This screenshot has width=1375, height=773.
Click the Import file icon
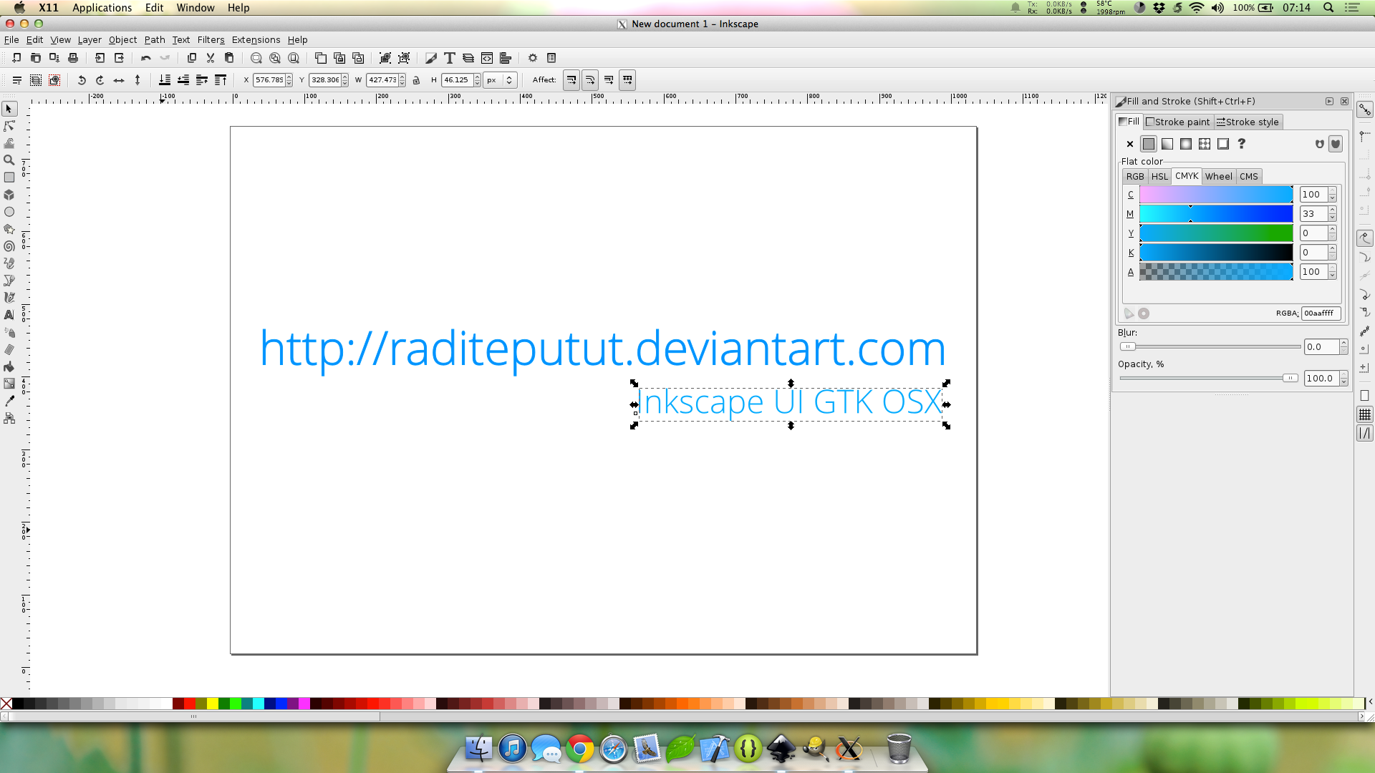100,58
